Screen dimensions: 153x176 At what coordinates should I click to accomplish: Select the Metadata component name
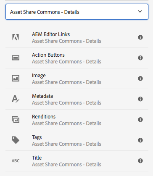[42, 96]
